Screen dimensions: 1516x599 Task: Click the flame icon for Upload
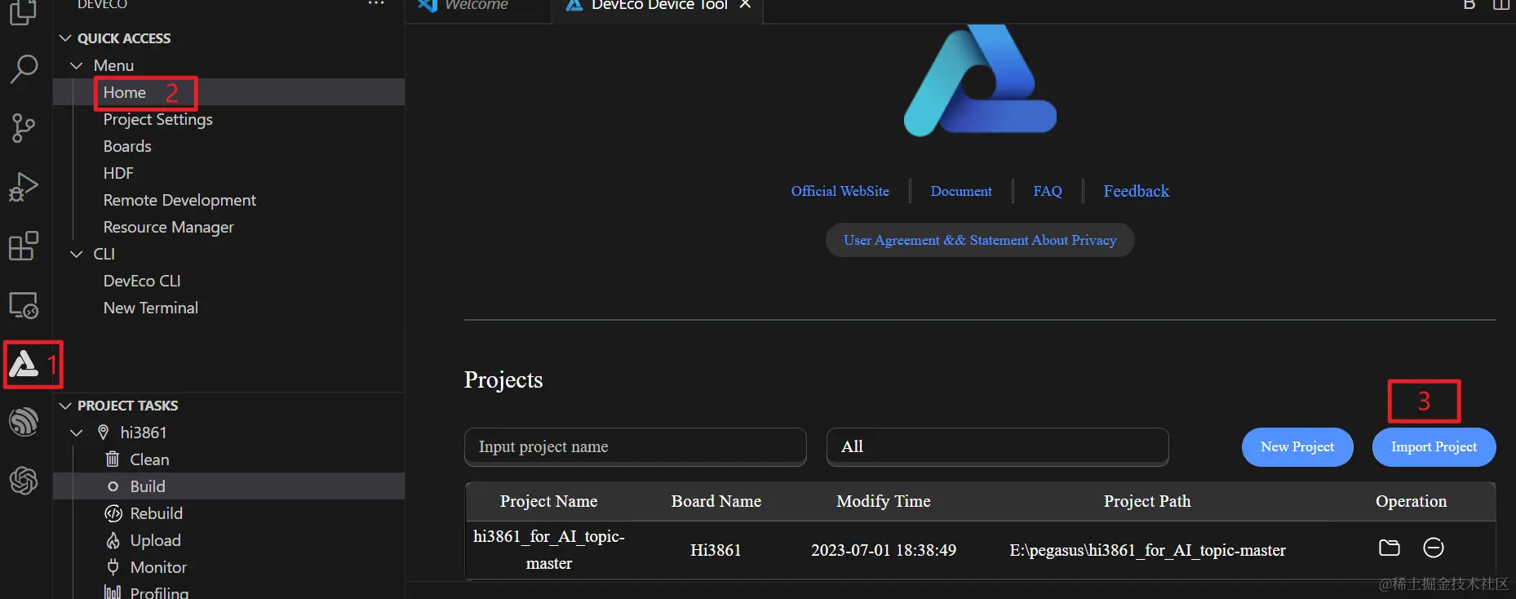pyautogui.click(x=113, y=540)
